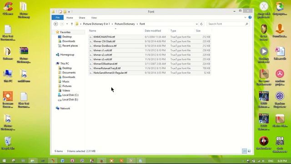Select Network in the navigation pane

(65, 108)
